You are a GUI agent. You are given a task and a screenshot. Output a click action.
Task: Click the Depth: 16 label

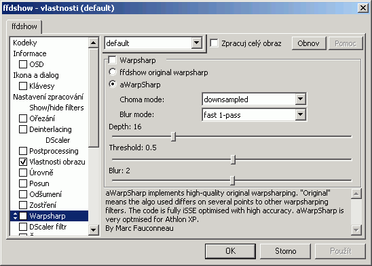[x=125, y=127]
